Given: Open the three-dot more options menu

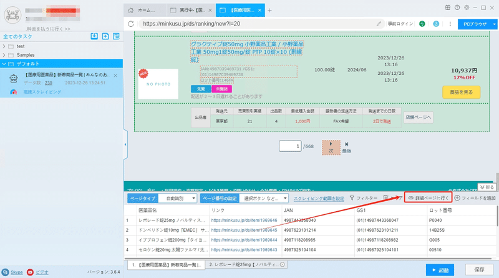Looking at the screenshot, I should [450, 24].
